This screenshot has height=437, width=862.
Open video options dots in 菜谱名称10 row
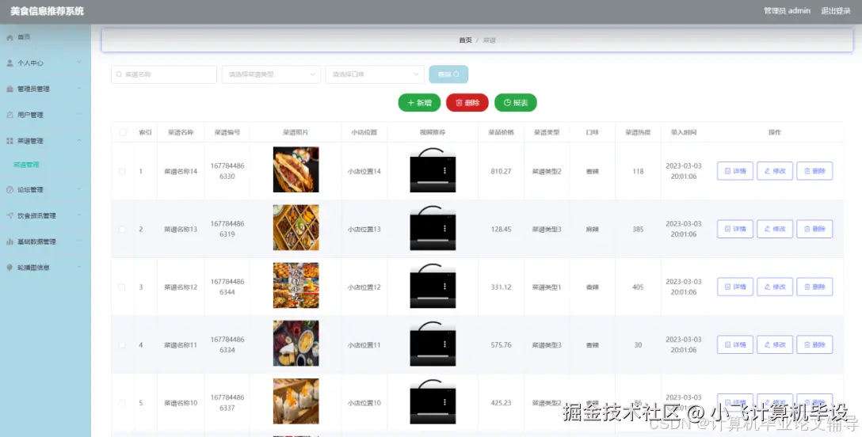click(x=444, y=402)
